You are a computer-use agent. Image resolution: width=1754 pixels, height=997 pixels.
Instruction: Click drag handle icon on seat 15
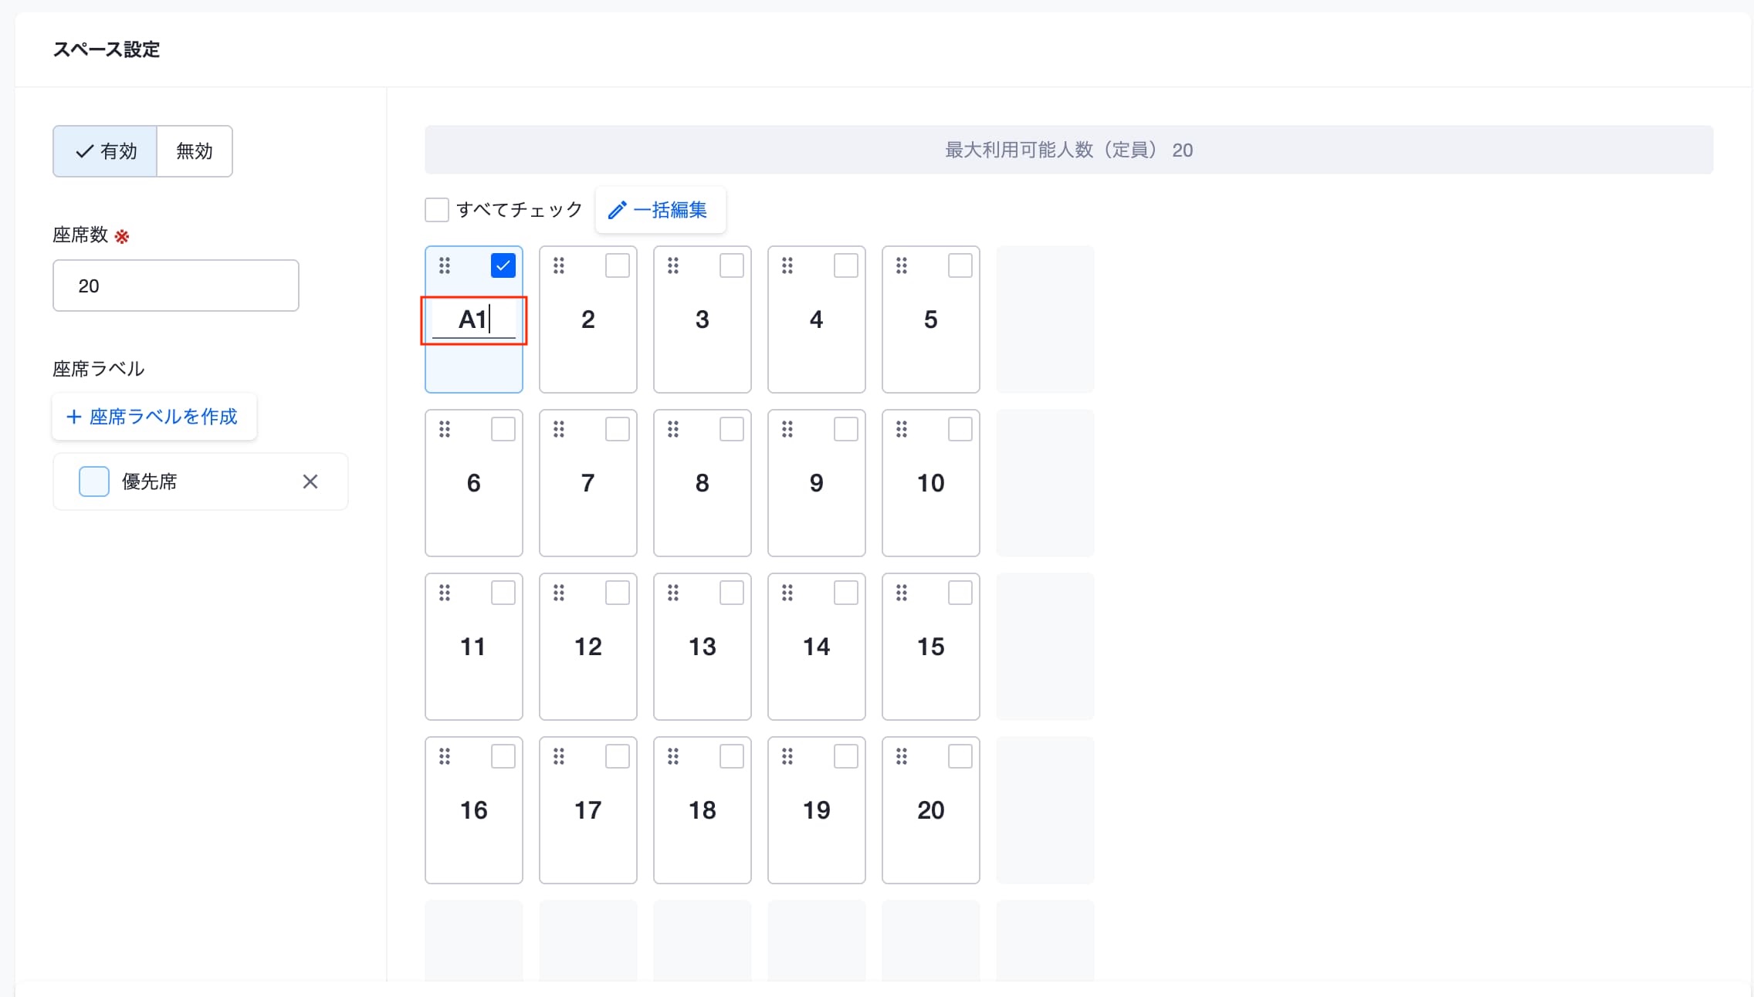click(902, 593)
